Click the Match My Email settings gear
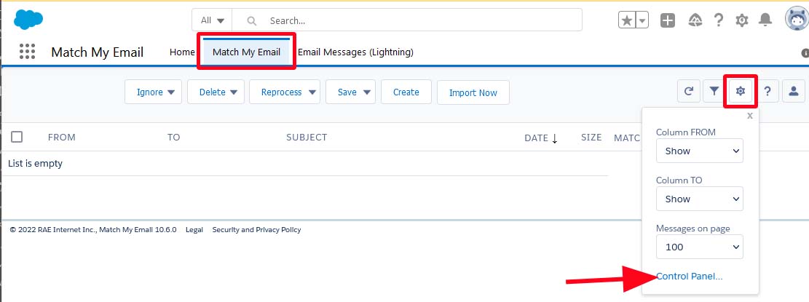The image size is (809, 302). pyautogui.click(x=741, y=91)
